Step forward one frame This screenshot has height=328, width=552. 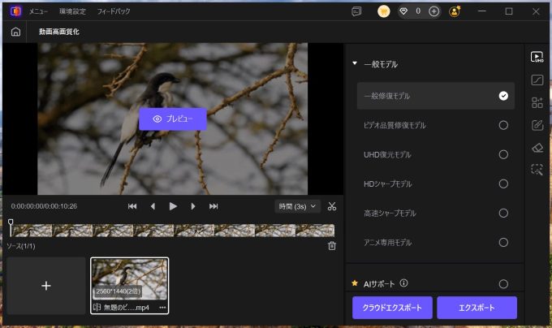pos(193,206)
